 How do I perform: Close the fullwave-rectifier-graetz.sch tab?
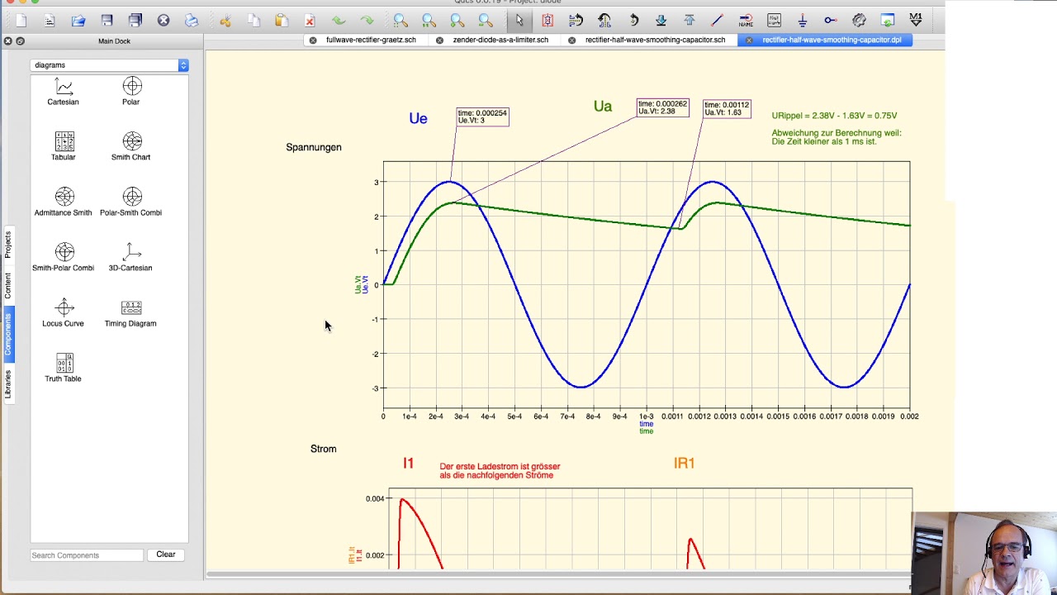point(313,40)
